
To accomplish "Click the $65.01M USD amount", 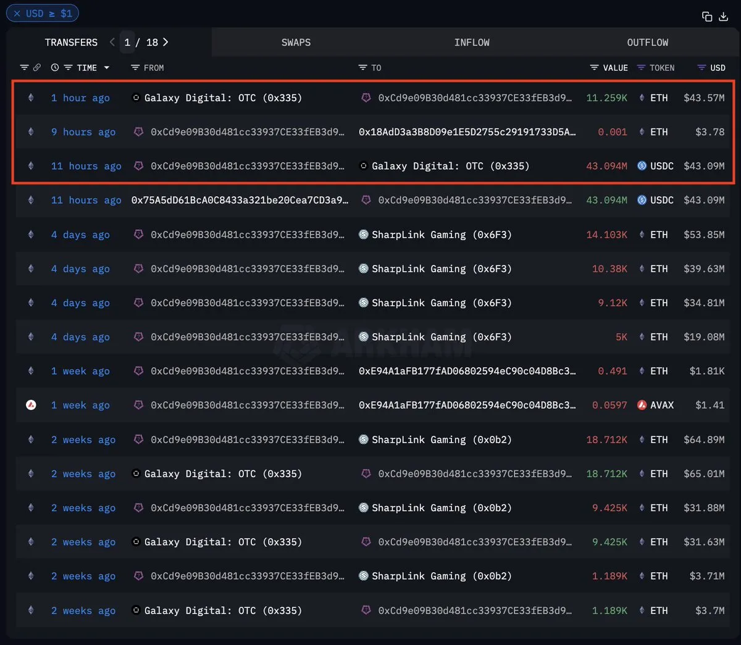I will (x=704, y=473).
